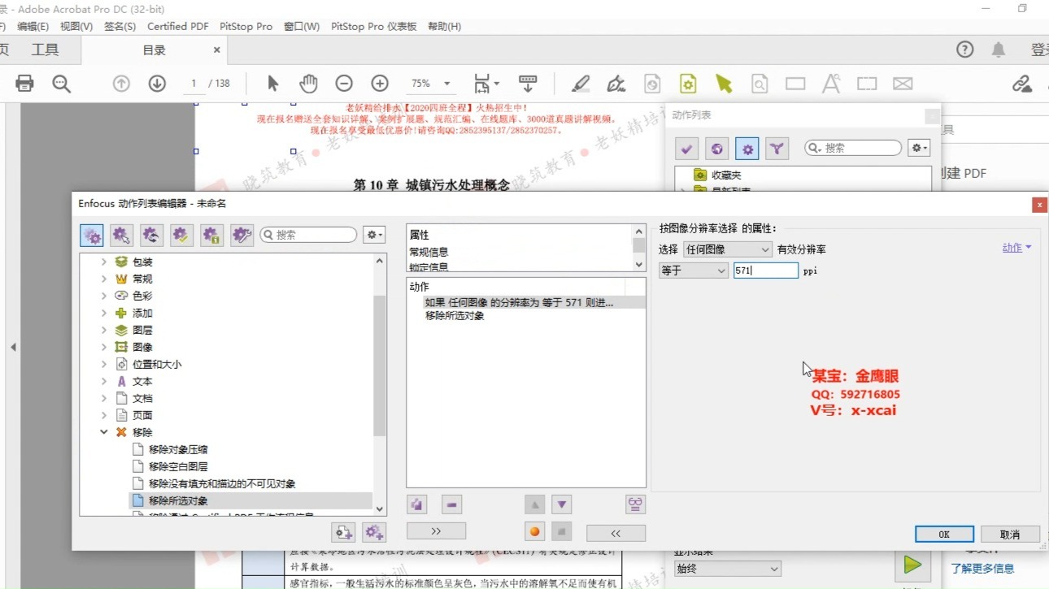Viewport: 1049px width, 589px height.
Task: Select the Hand tool in the toolbar
Action: [309, 82]
